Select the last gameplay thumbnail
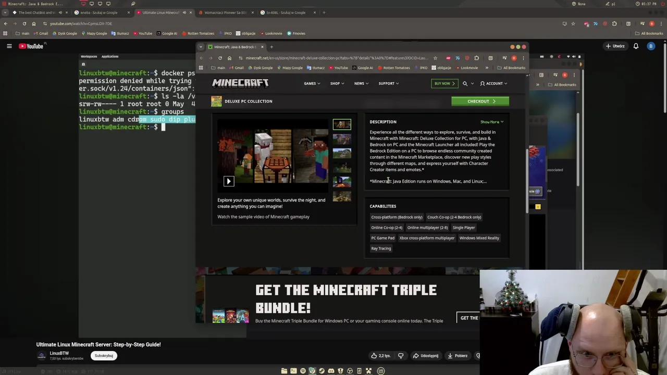Viewport: 667px width, 375px height. click(342, 196)
